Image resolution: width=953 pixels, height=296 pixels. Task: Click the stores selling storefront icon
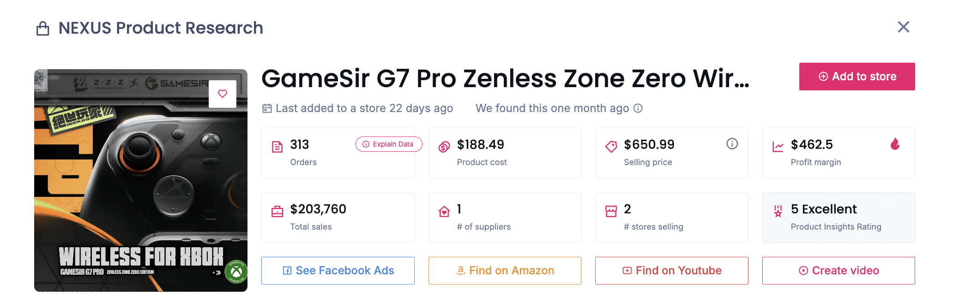tap(611, 212)
